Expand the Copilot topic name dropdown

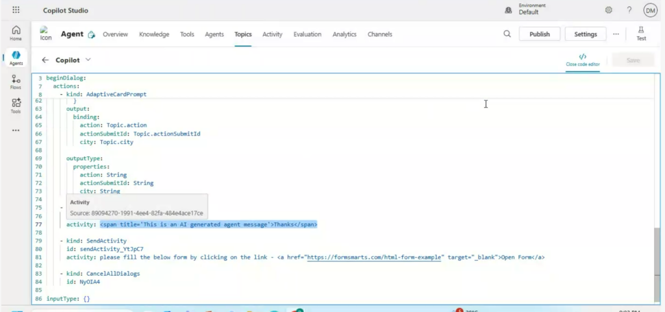(x=88, y=60)
